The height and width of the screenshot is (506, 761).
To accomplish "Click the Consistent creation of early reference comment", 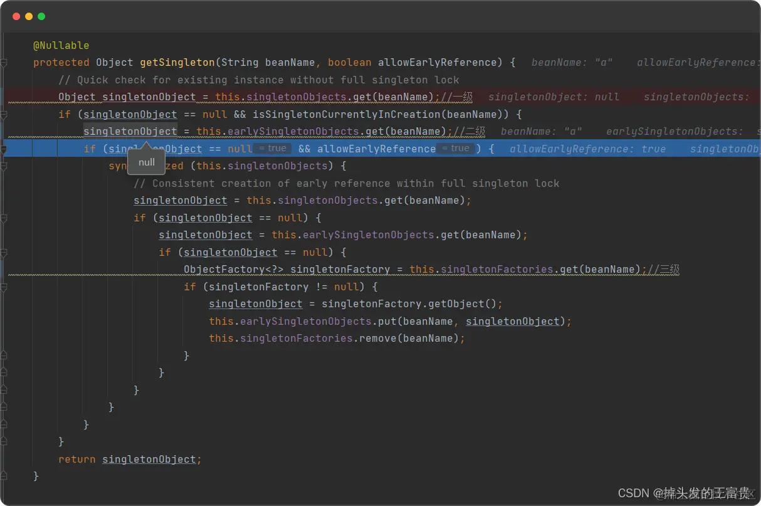I will pos(347,184).
